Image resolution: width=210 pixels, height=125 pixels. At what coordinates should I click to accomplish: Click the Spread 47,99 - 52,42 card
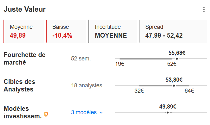pyautogui.click(x=173, y=31)
